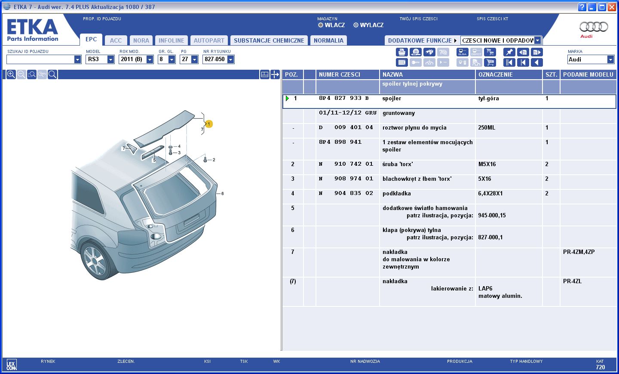
Task: Click the PODANIE MODELU column header
Action: pos(588,74)
